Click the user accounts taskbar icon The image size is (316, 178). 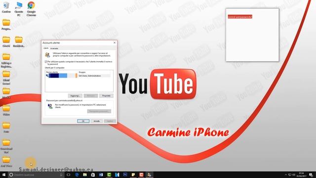pos(149,175)
